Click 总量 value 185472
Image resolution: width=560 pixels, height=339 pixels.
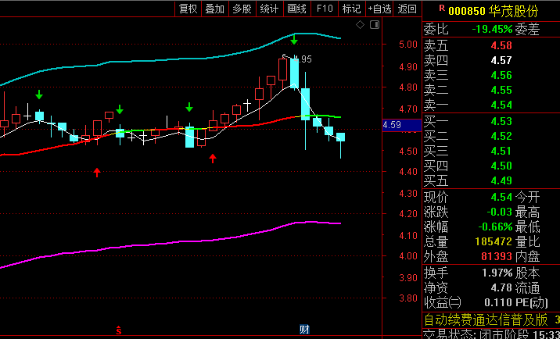click(494, 242)
